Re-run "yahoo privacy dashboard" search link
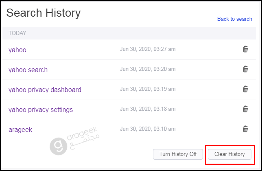262x171 pixels. [x=45, y=90]
